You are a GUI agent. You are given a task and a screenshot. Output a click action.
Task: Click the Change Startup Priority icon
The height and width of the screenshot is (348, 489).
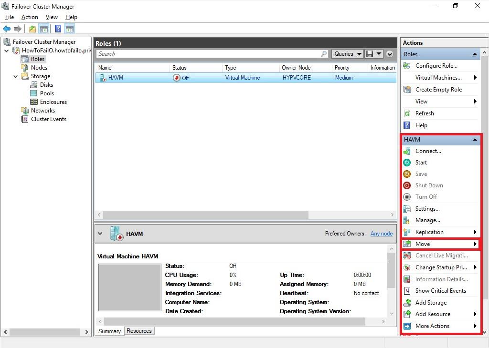pos(407,267)
